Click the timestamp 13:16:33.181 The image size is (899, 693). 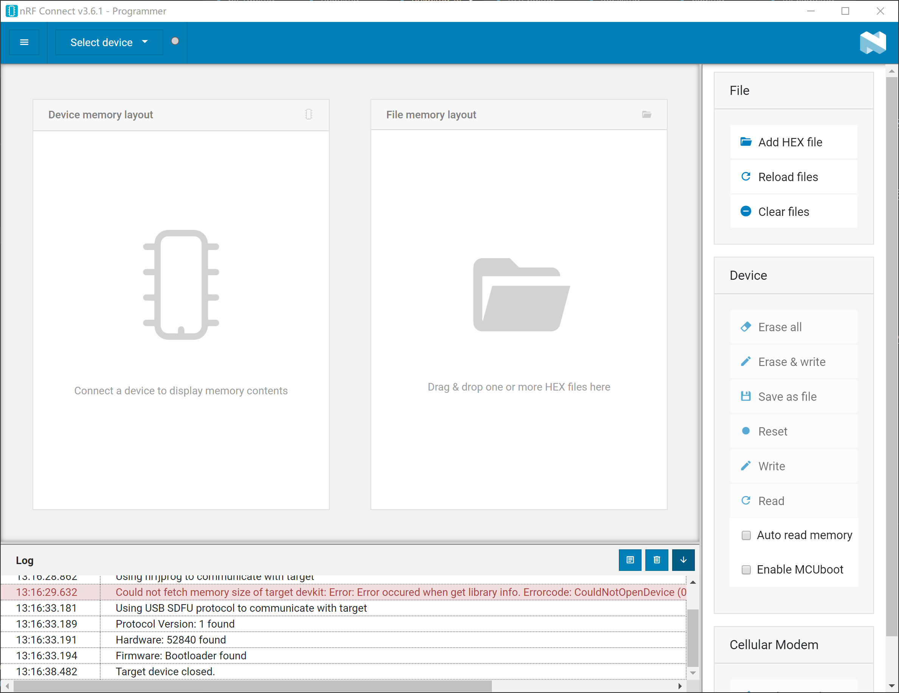(46, 608)
